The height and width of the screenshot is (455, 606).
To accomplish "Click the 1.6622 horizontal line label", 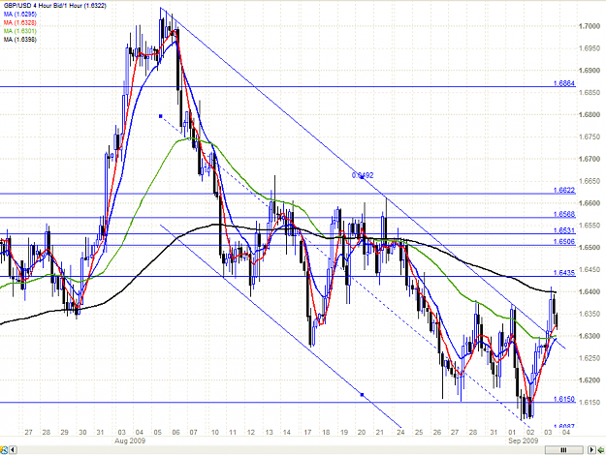I will click(564, 191).
